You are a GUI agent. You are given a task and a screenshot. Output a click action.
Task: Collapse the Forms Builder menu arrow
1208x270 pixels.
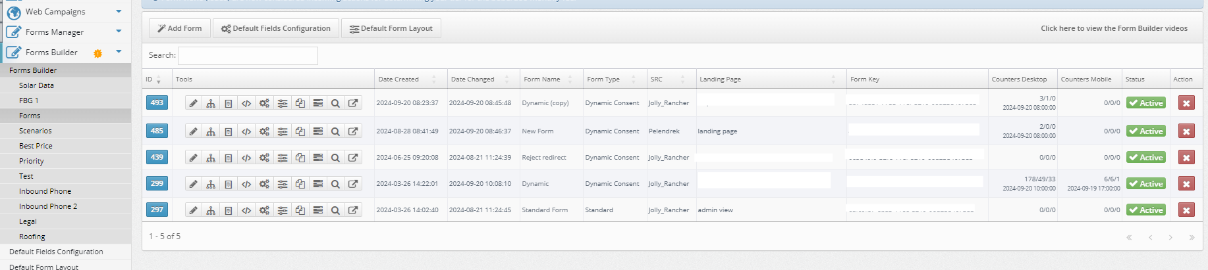[119, 52]
